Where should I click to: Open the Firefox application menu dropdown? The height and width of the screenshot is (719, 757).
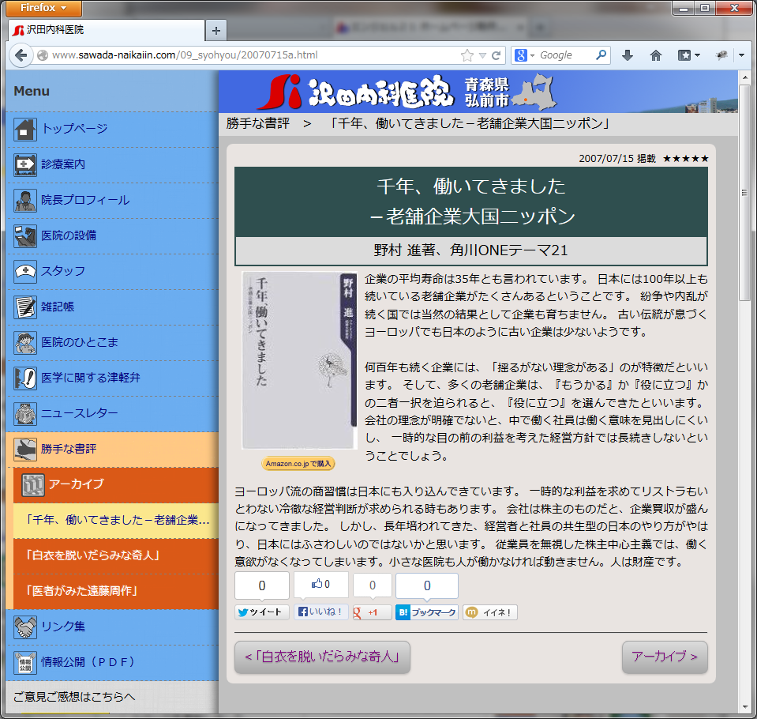[44, 9]
